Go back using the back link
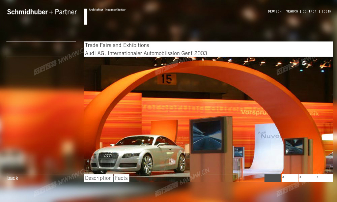Image resolution: width=337 pixels, height=202 pixels. tap(13, 178)
